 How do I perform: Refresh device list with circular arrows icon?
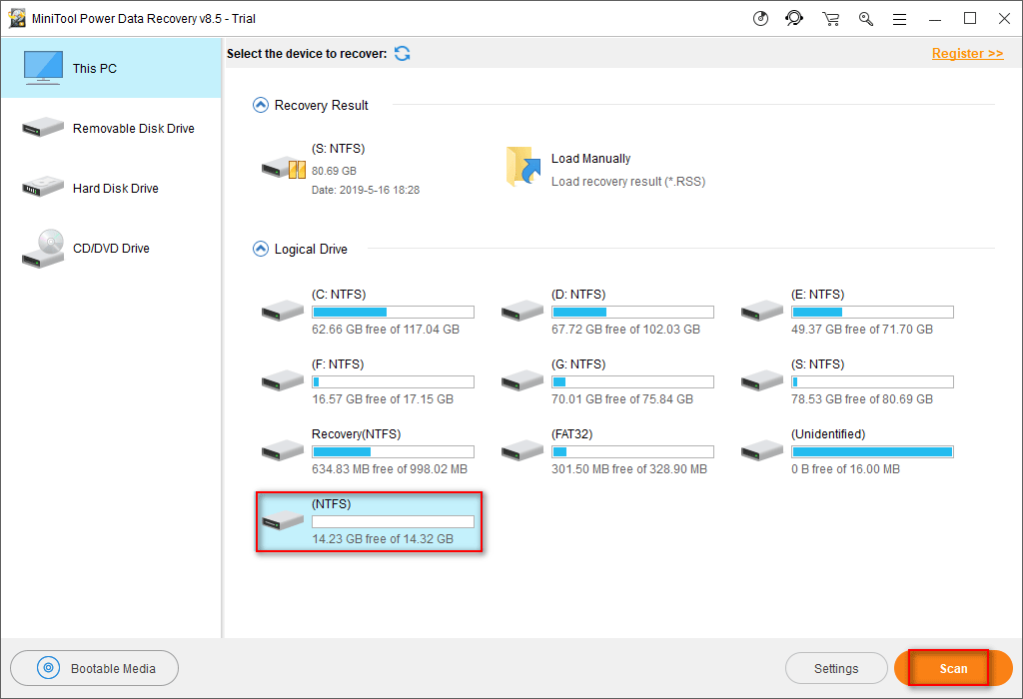[403, 54]
